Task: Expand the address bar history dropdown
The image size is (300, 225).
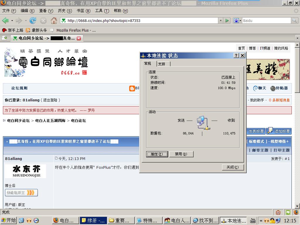Action: [221, 21]
